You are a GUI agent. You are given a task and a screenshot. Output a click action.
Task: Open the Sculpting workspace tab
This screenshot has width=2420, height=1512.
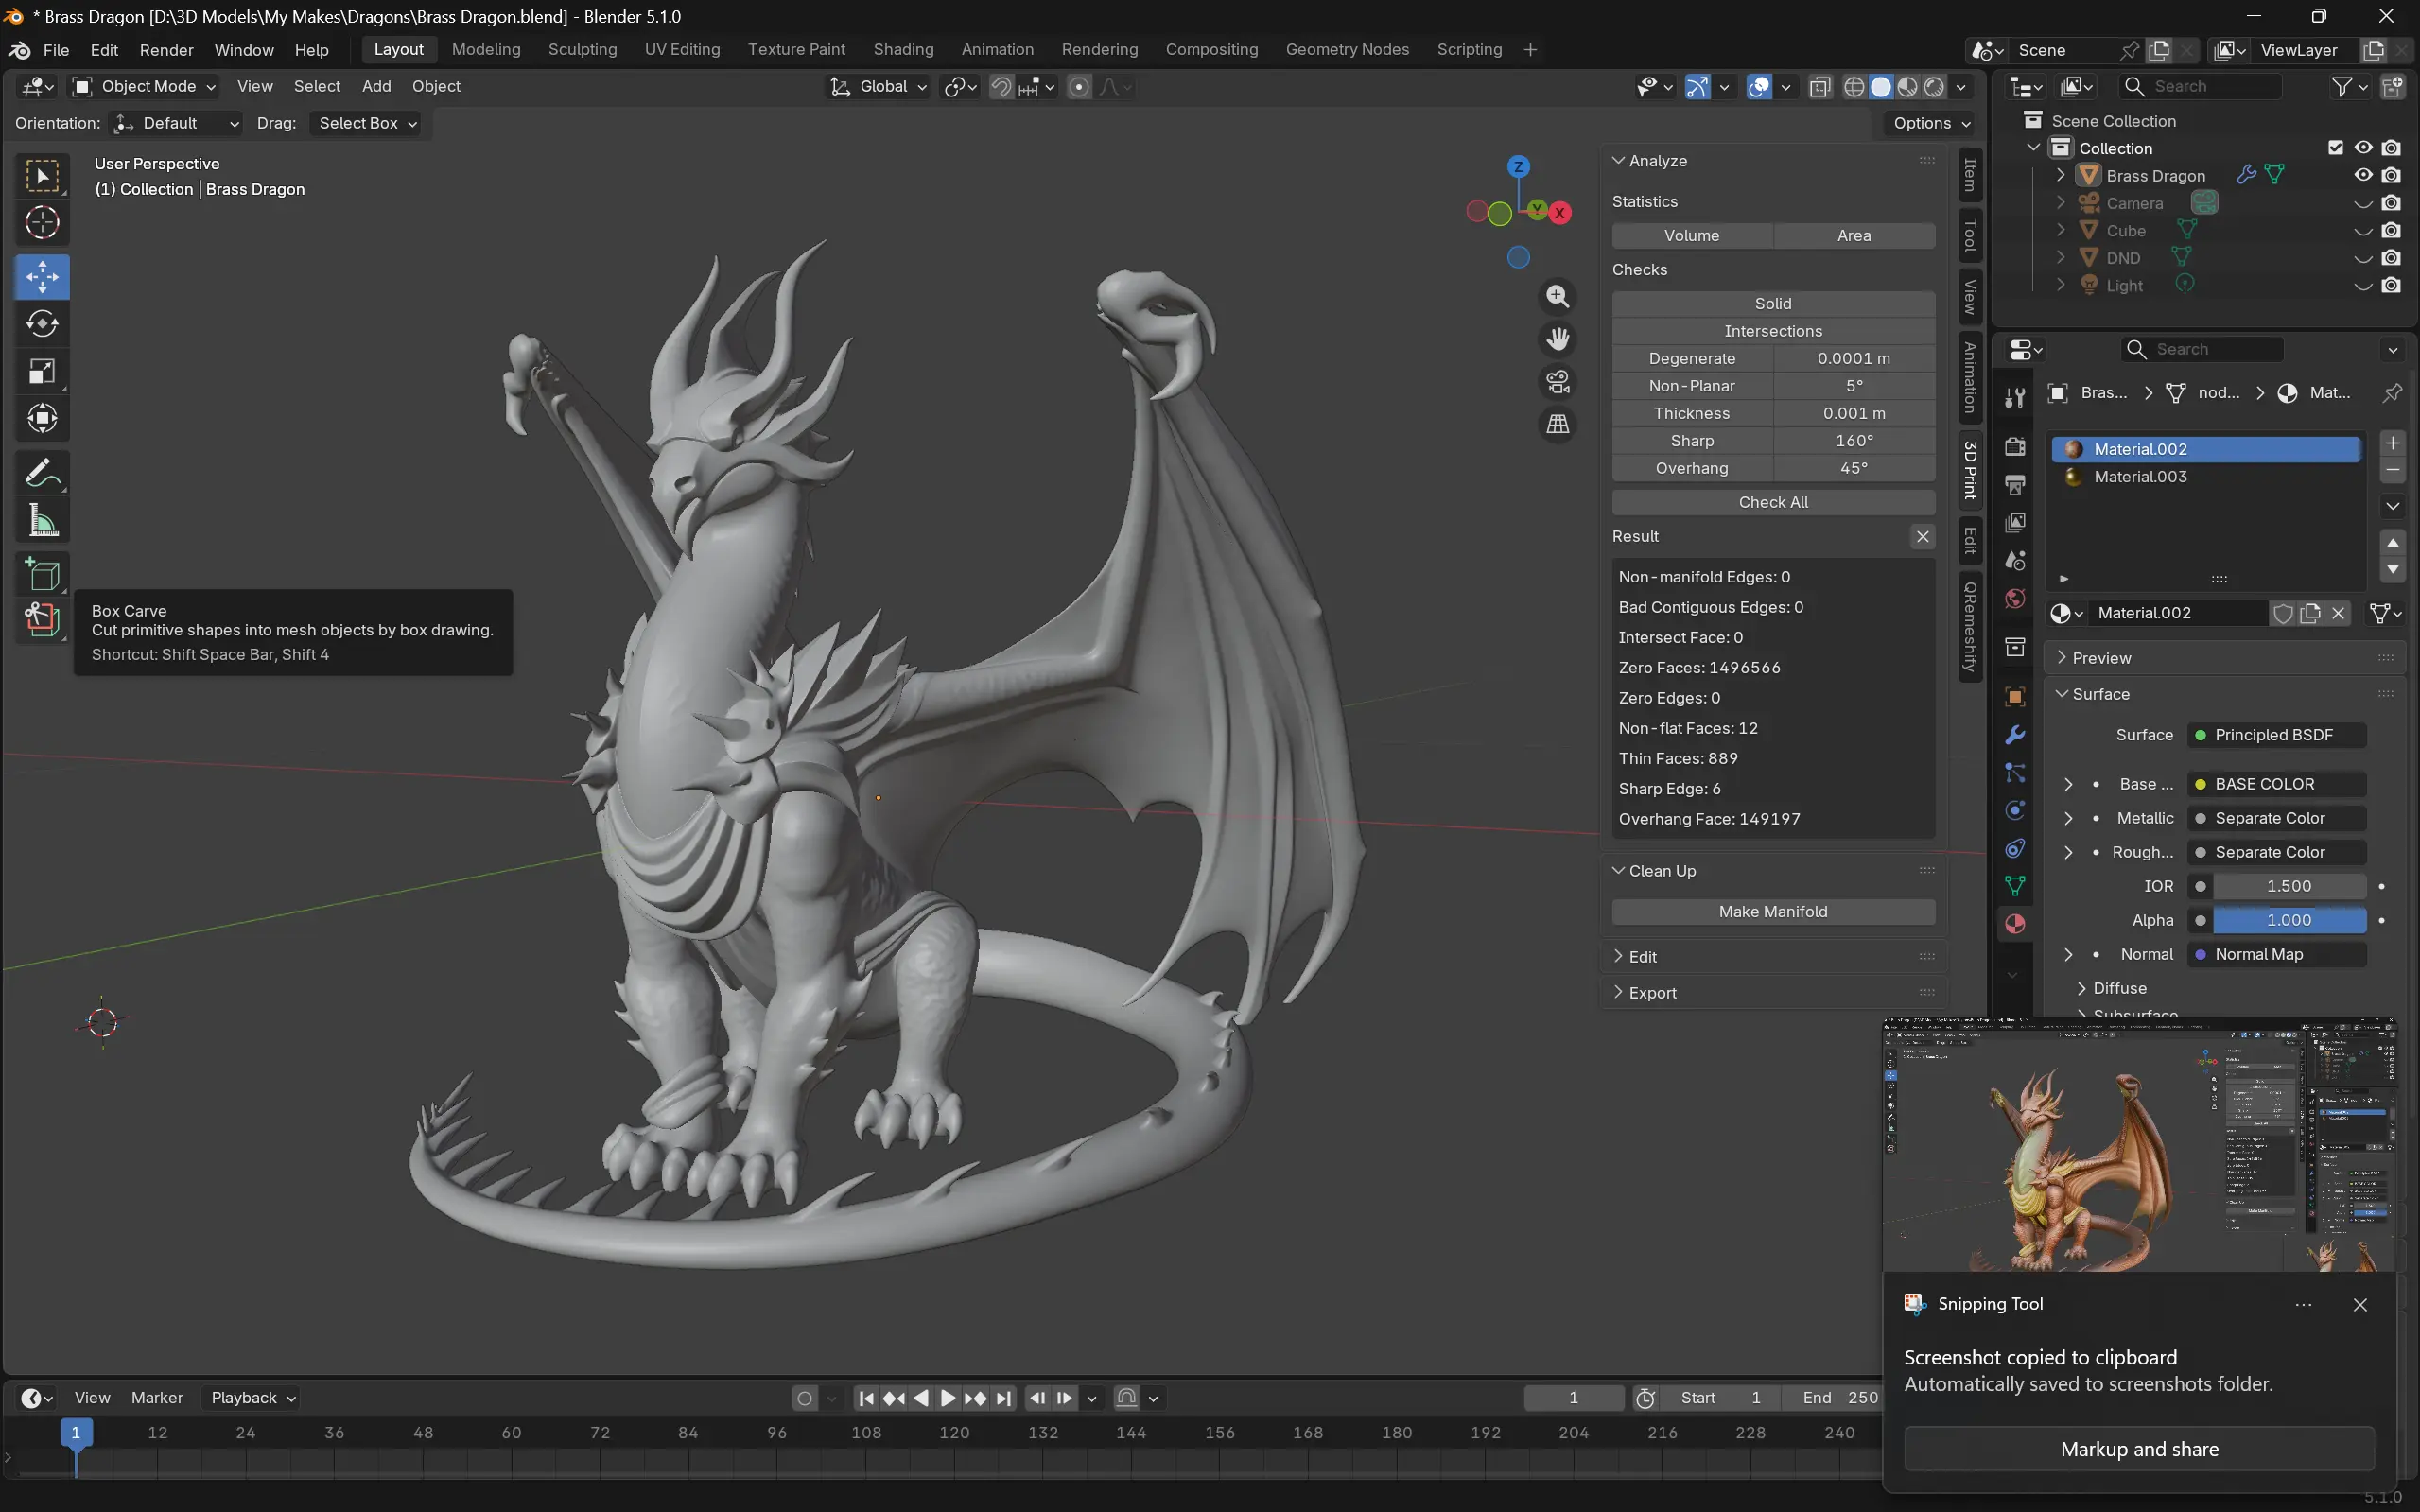582,49
